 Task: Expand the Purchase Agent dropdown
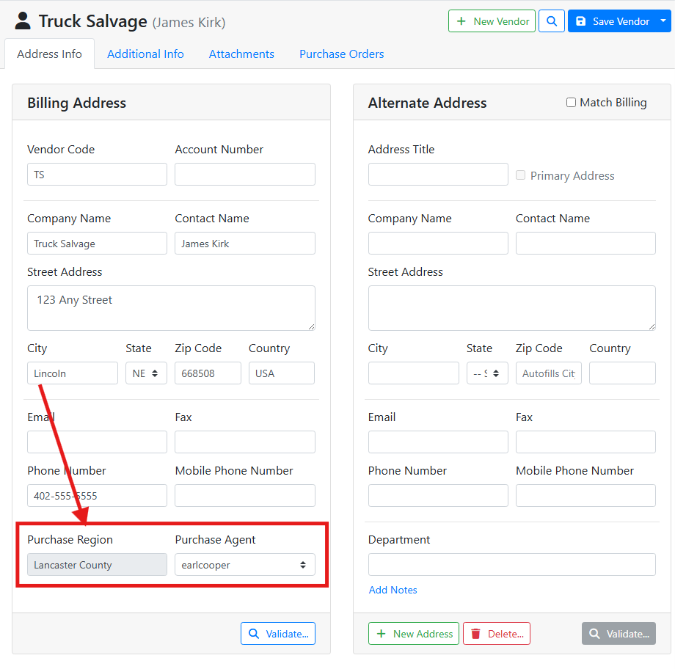point(245,565)
